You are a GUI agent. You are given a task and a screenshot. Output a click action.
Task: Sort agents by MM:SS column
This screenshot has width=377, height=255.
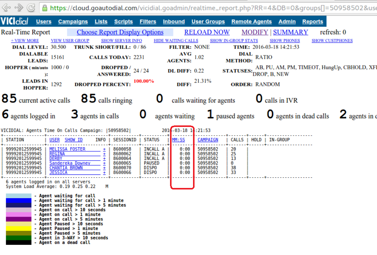(178, 140)
